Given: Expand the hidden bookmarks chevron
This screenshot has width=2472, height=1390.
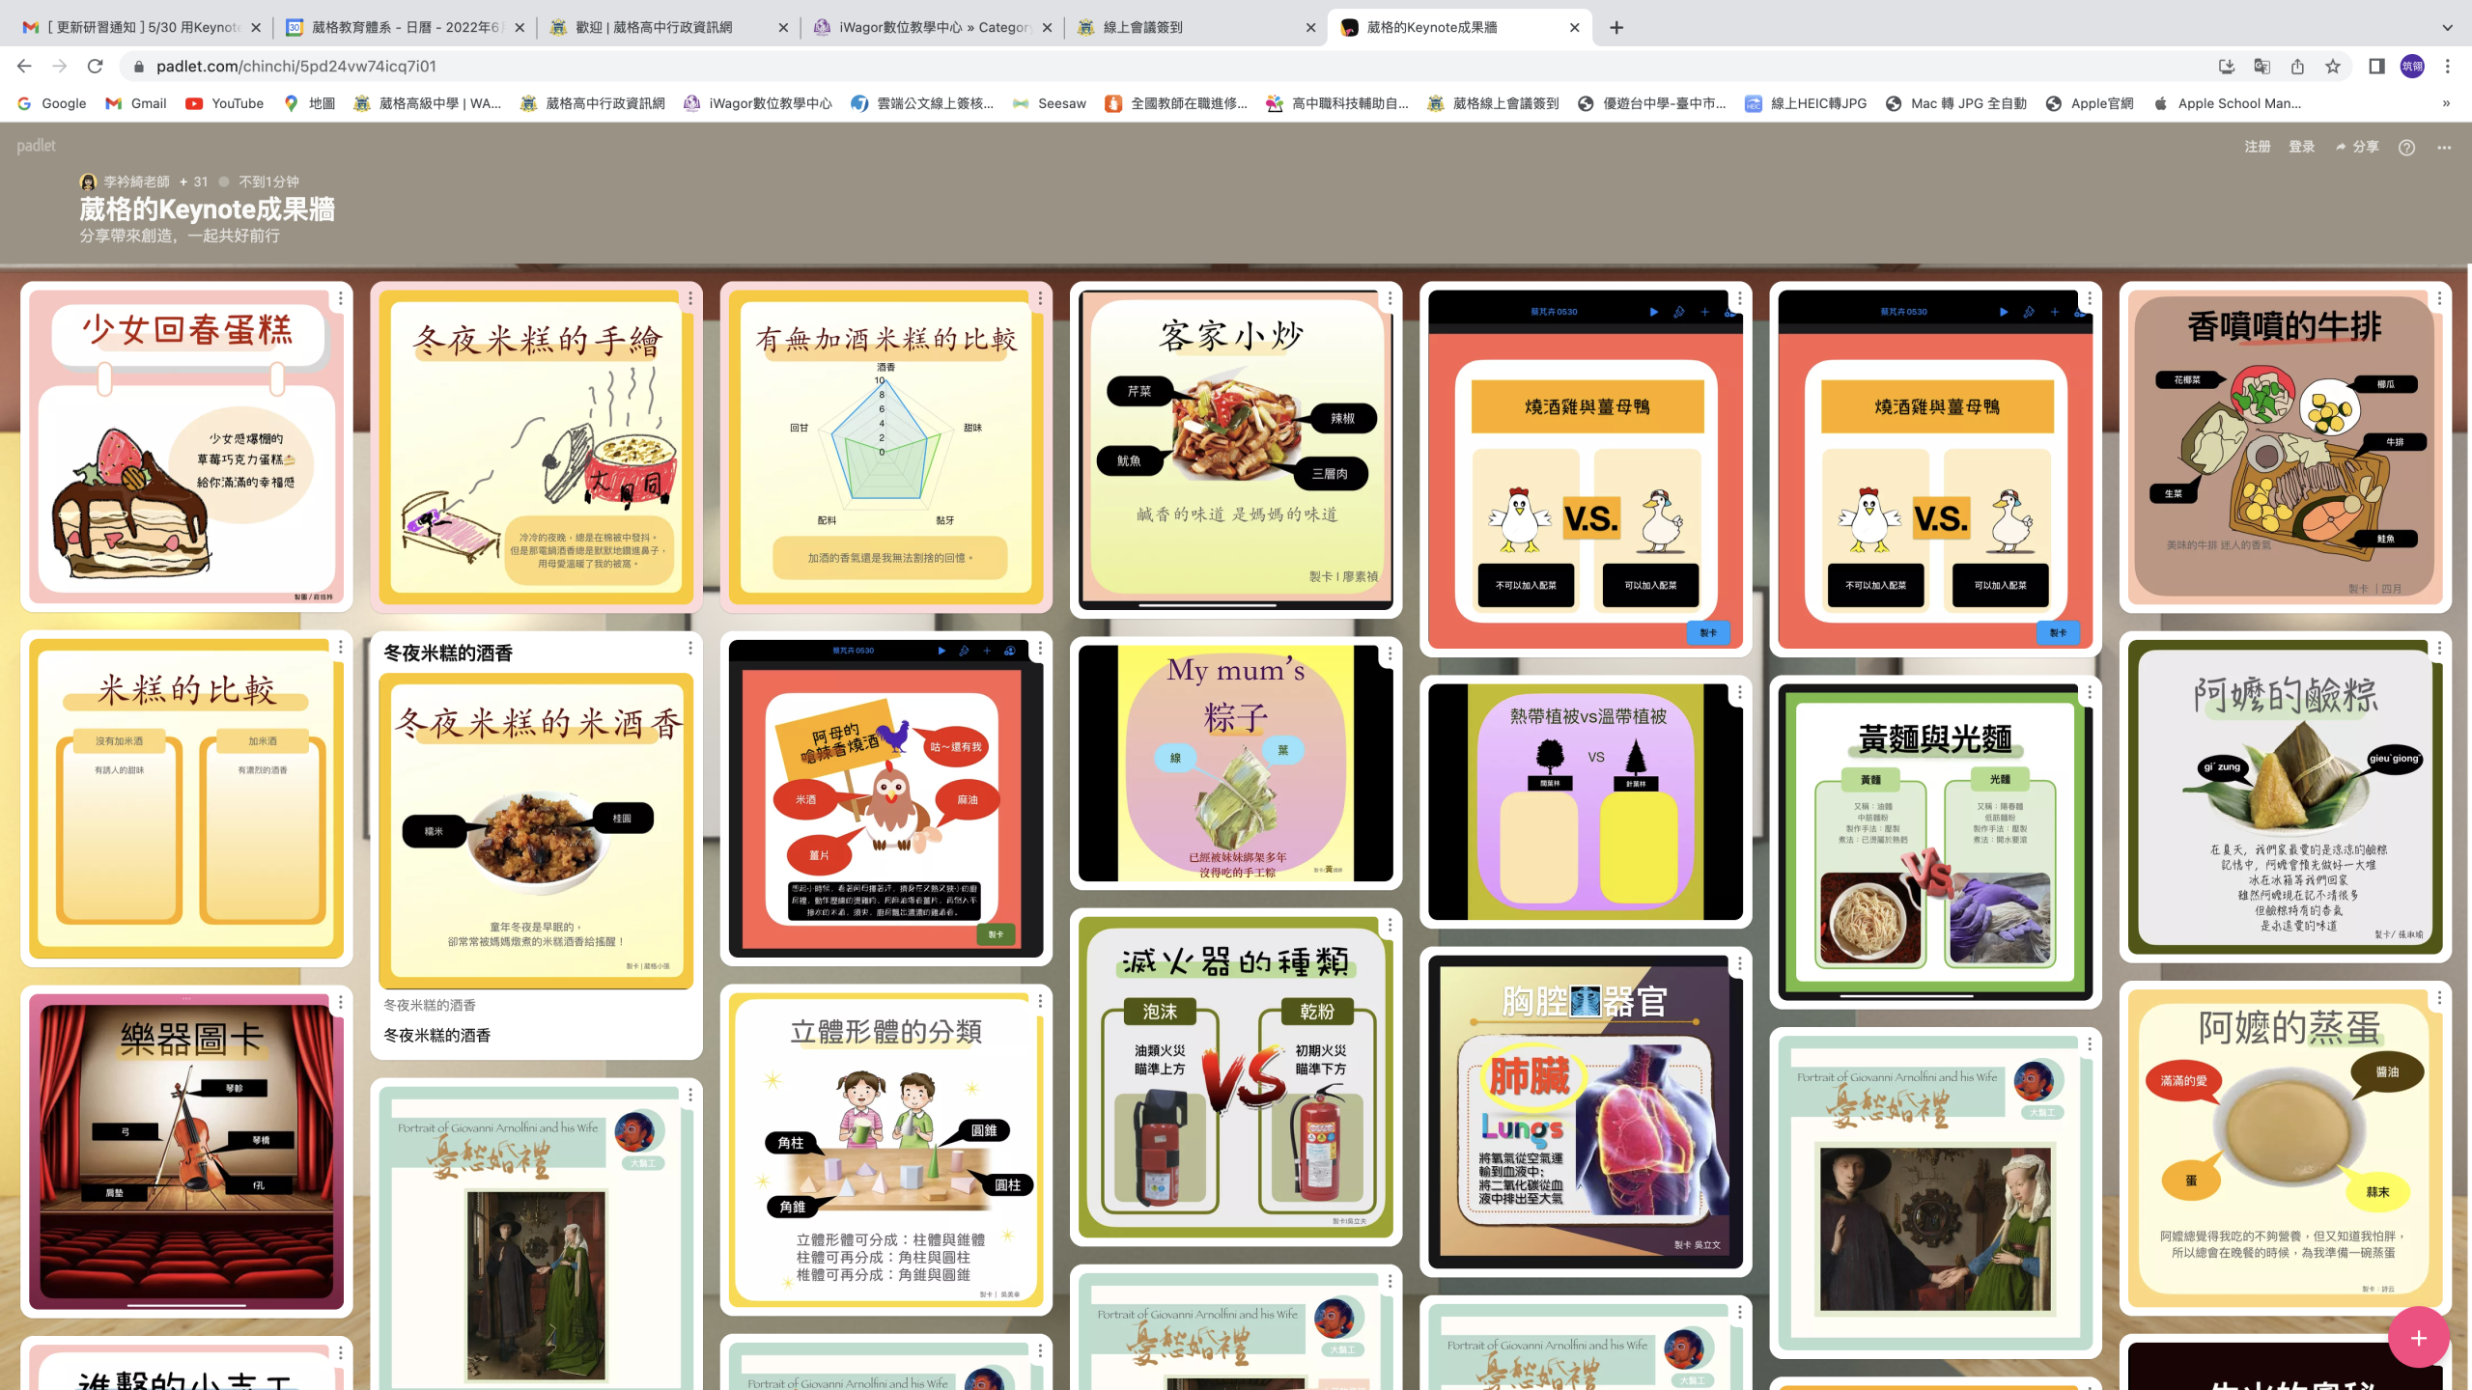Looking at the screenshot, I should pos(2446,103).
